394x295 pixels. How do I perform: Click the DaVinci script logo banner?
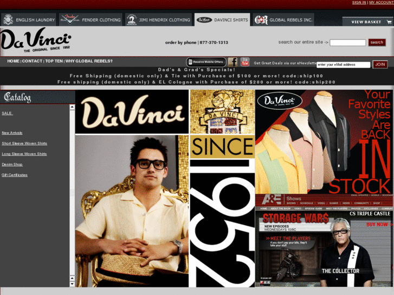(x=132, y=112)
